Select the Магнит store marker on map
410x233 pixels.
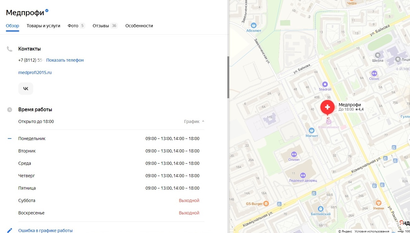[x=312, y=131]
